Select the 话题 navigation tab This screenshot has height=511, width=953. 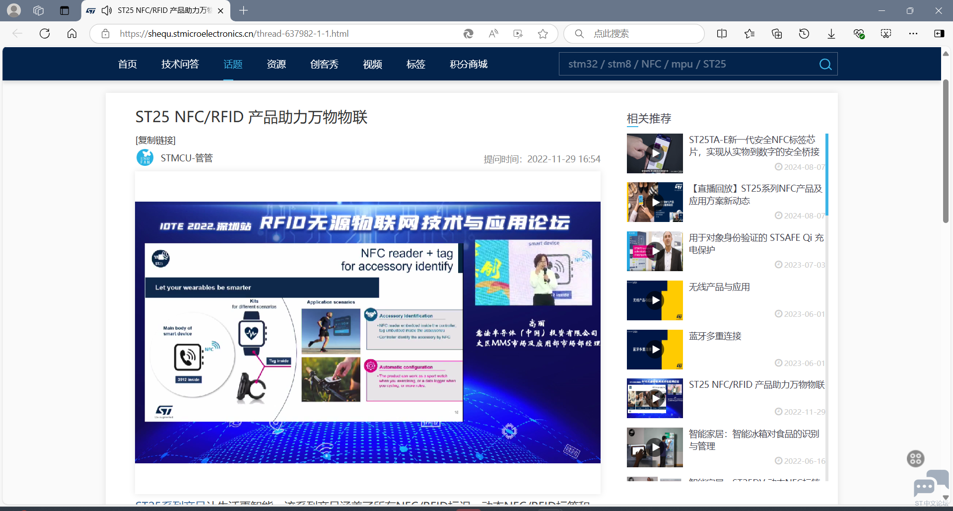click(x=233, y=64)
